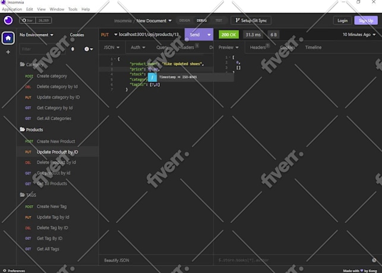Click the Insomnia breadcrumb link

coord(123,21)
